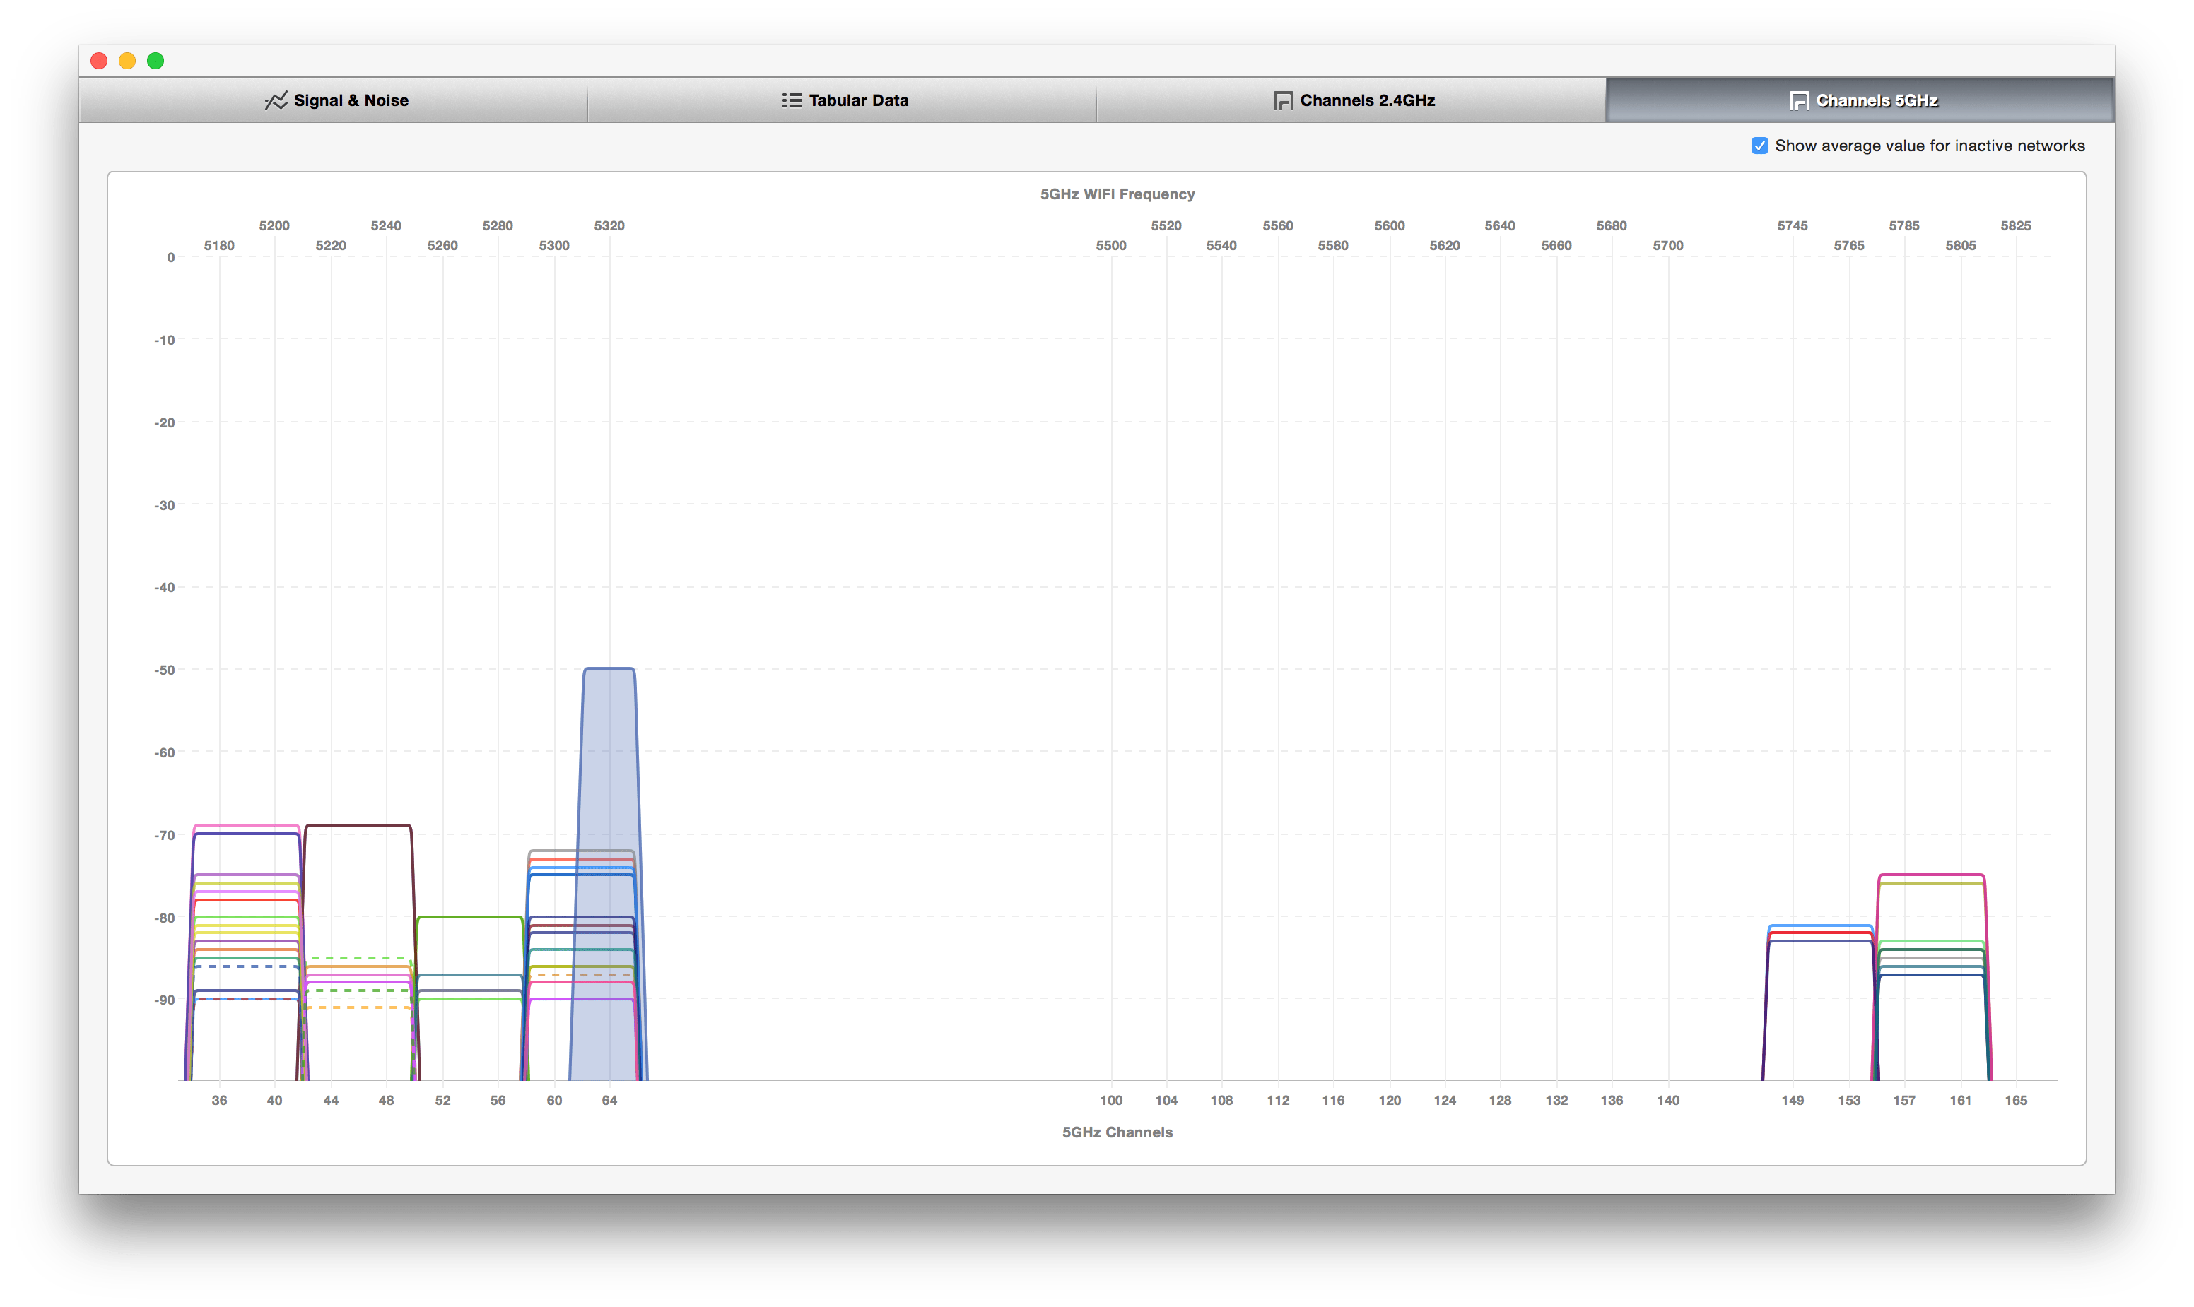Screen dimensions: 2194x1307
Task: Click the 5320 frequency label at top
Action: click(x=609, y=225)
